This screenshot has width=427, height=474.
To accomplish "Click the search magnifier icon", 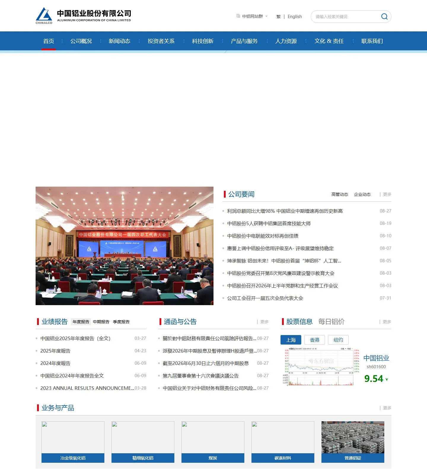I will [384, 17].
